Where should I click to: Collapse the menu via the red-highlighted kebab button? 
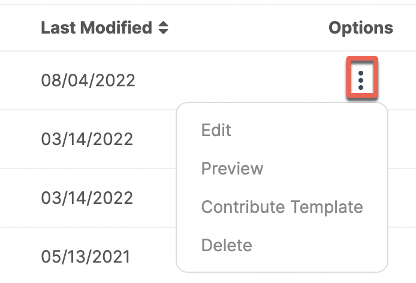362,77
